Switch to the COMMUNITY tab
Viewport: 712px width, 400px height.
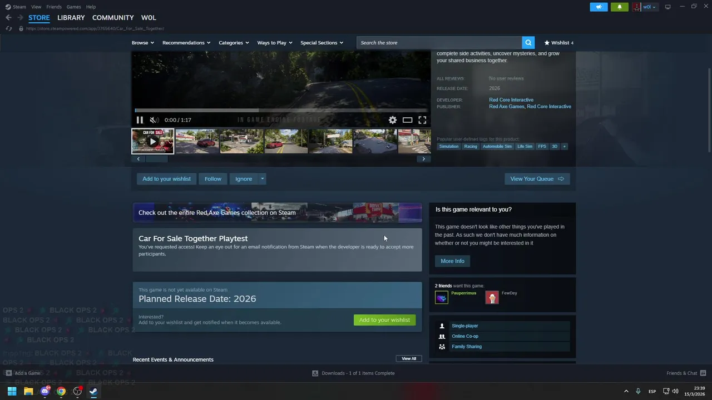click(x=113, y=18)
